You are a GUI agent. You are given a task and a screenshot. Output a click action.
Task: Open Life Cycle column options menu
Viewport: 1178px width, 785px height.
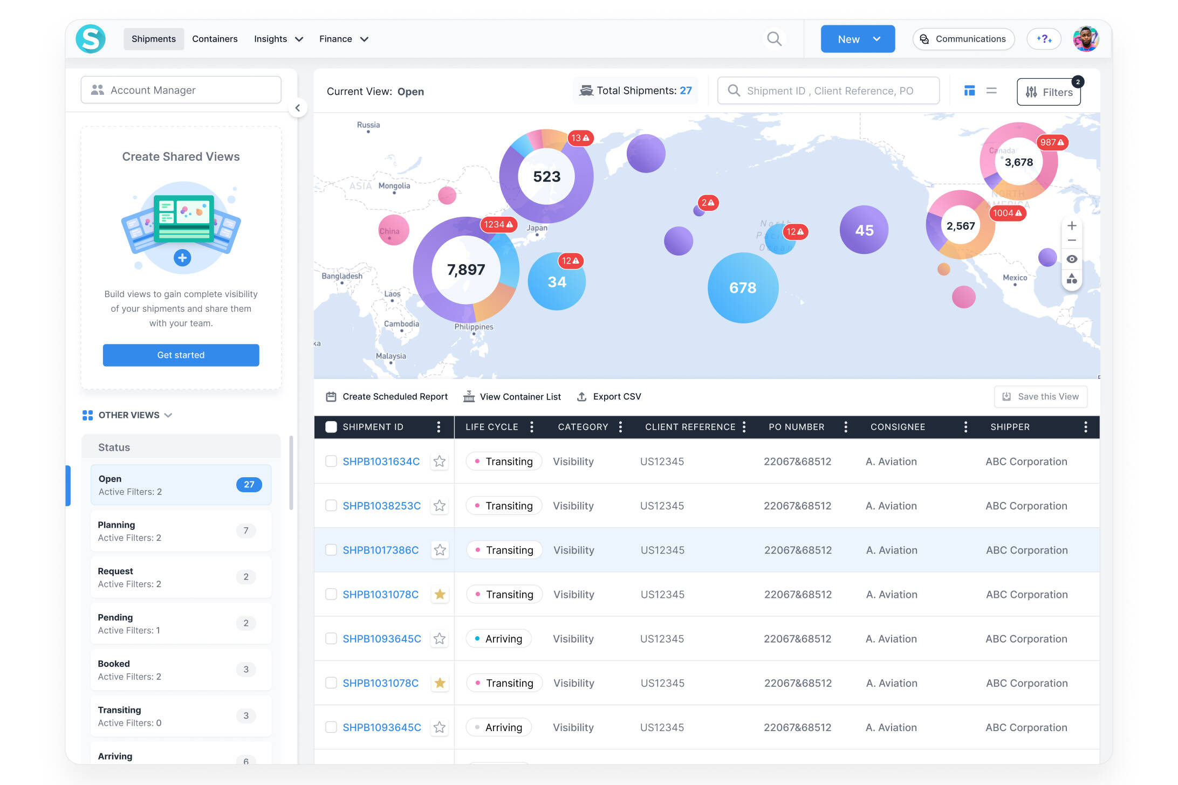pos(532,427)
